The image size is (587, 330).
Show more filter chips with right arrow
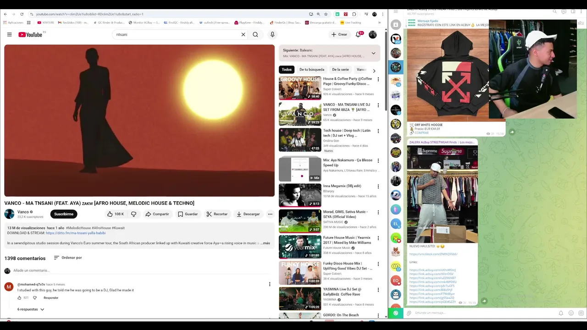pos(374,71)
